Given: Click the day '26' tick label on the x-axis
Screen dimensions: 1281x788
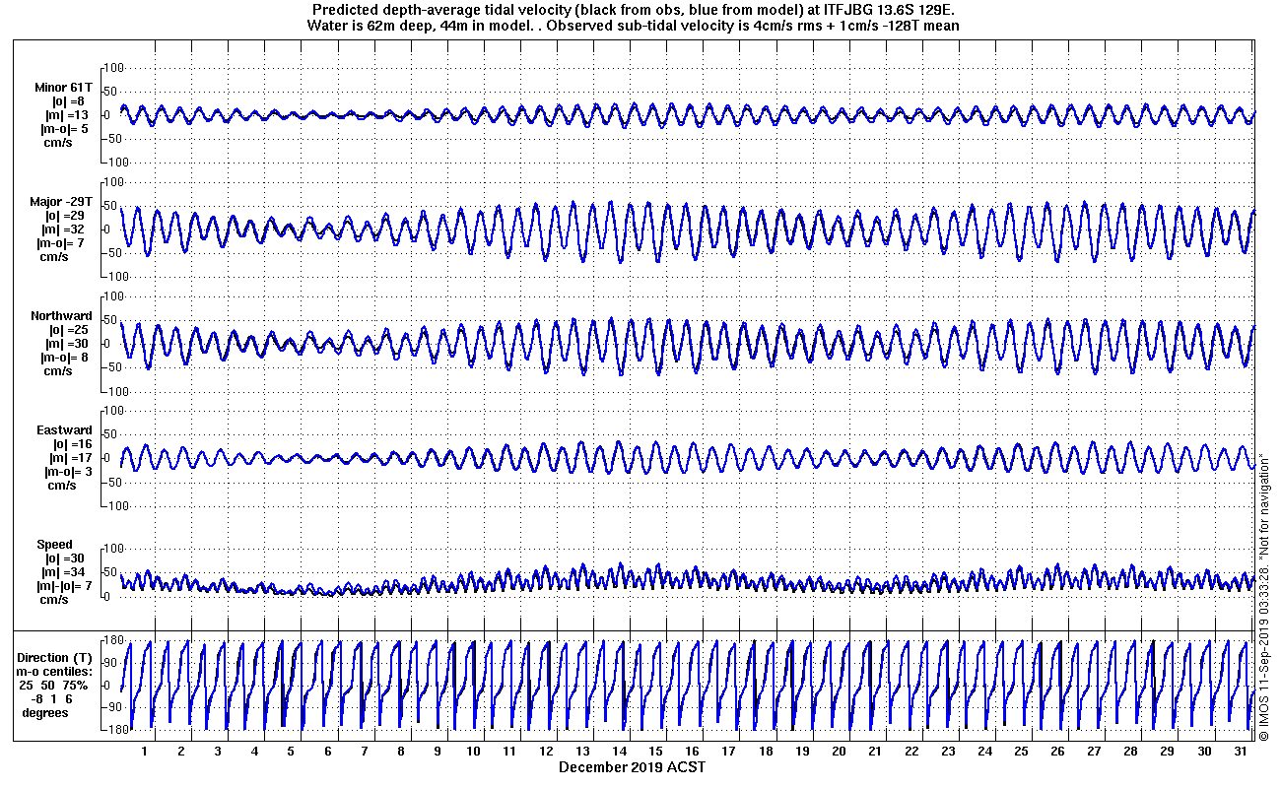Looking at the screenshot, I should [x=1058, y=752].
